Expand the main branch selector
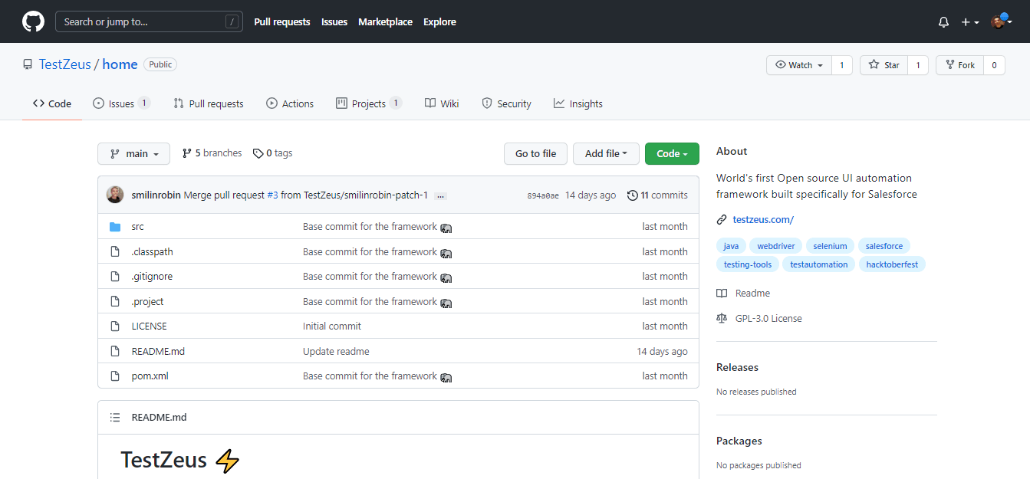 (133, 153)
